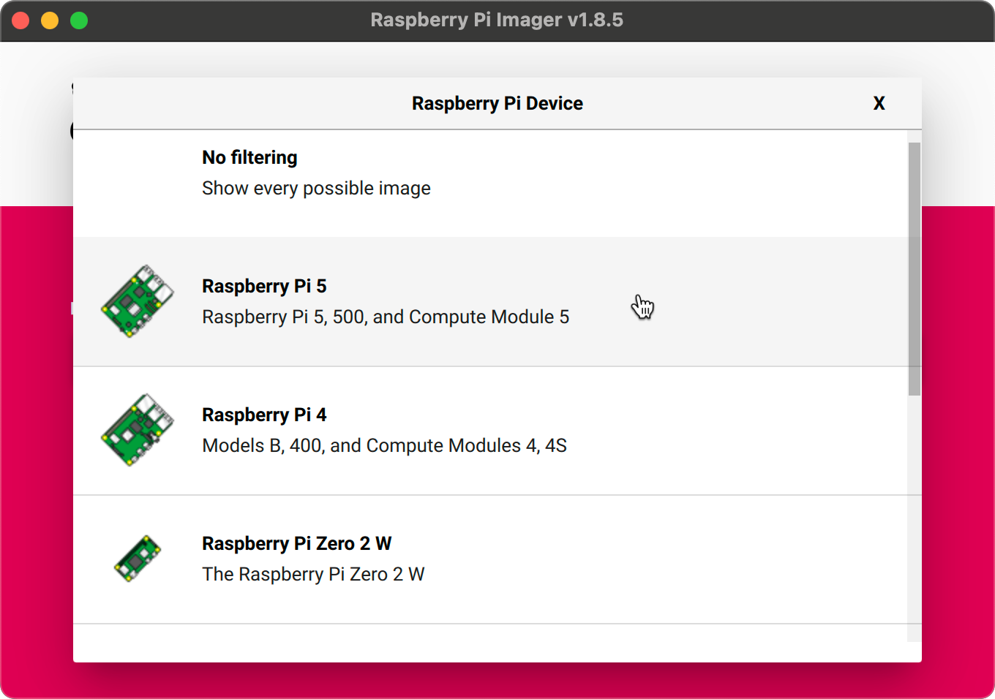Click the Raspberry Pi 4 heading text
The width and height of the screenshot is (995, 699).
[264, 415]
